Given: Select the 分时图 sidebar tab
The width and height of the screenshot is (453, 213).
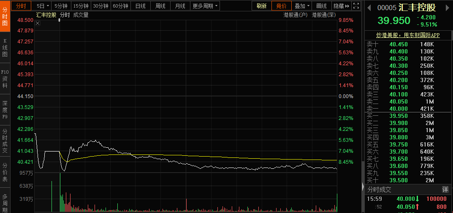Looking at the screenshot, I should pos(5,16).
